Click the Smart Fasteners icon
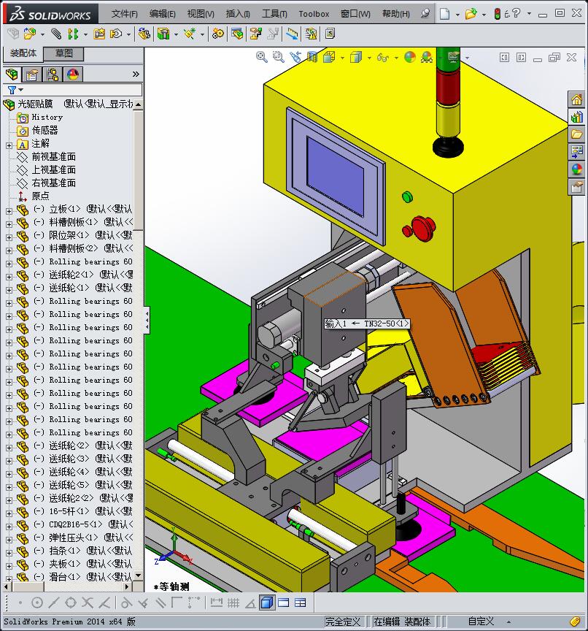 tap(99, 34)
